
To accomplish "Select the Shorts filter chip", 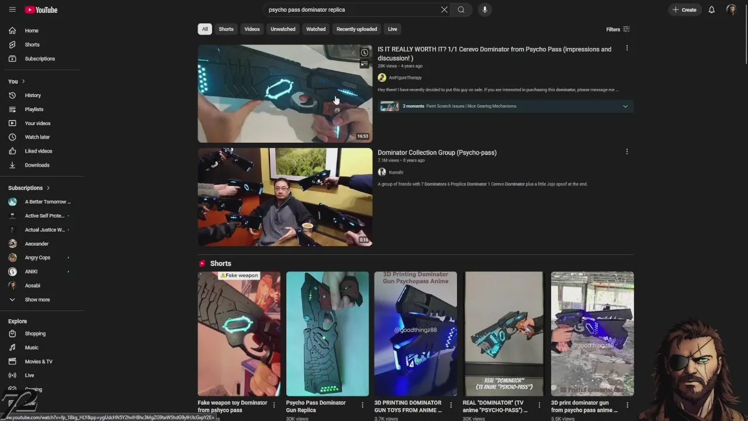I will (226, 29).
